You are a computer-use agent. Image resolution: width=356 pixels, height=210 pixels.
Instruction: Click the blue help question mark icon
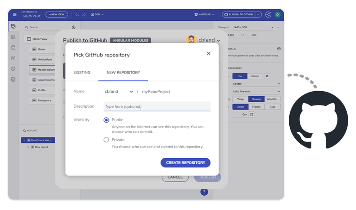(x=204, y=192)
